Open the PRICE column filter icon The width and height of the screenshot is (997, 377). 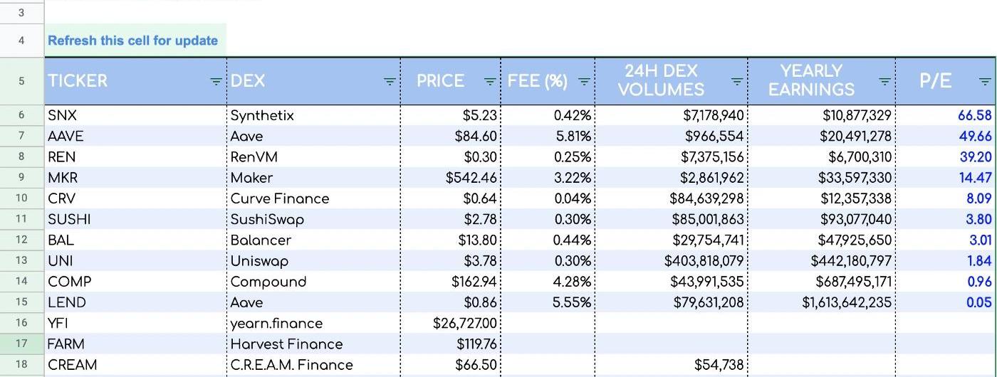pos(490,82)
